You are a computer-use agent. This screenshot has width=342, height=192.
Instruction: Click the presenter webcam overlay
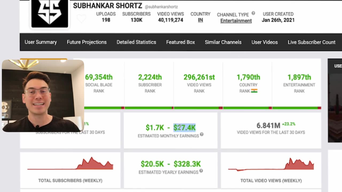pyautogui.click(x=43, y=96)
